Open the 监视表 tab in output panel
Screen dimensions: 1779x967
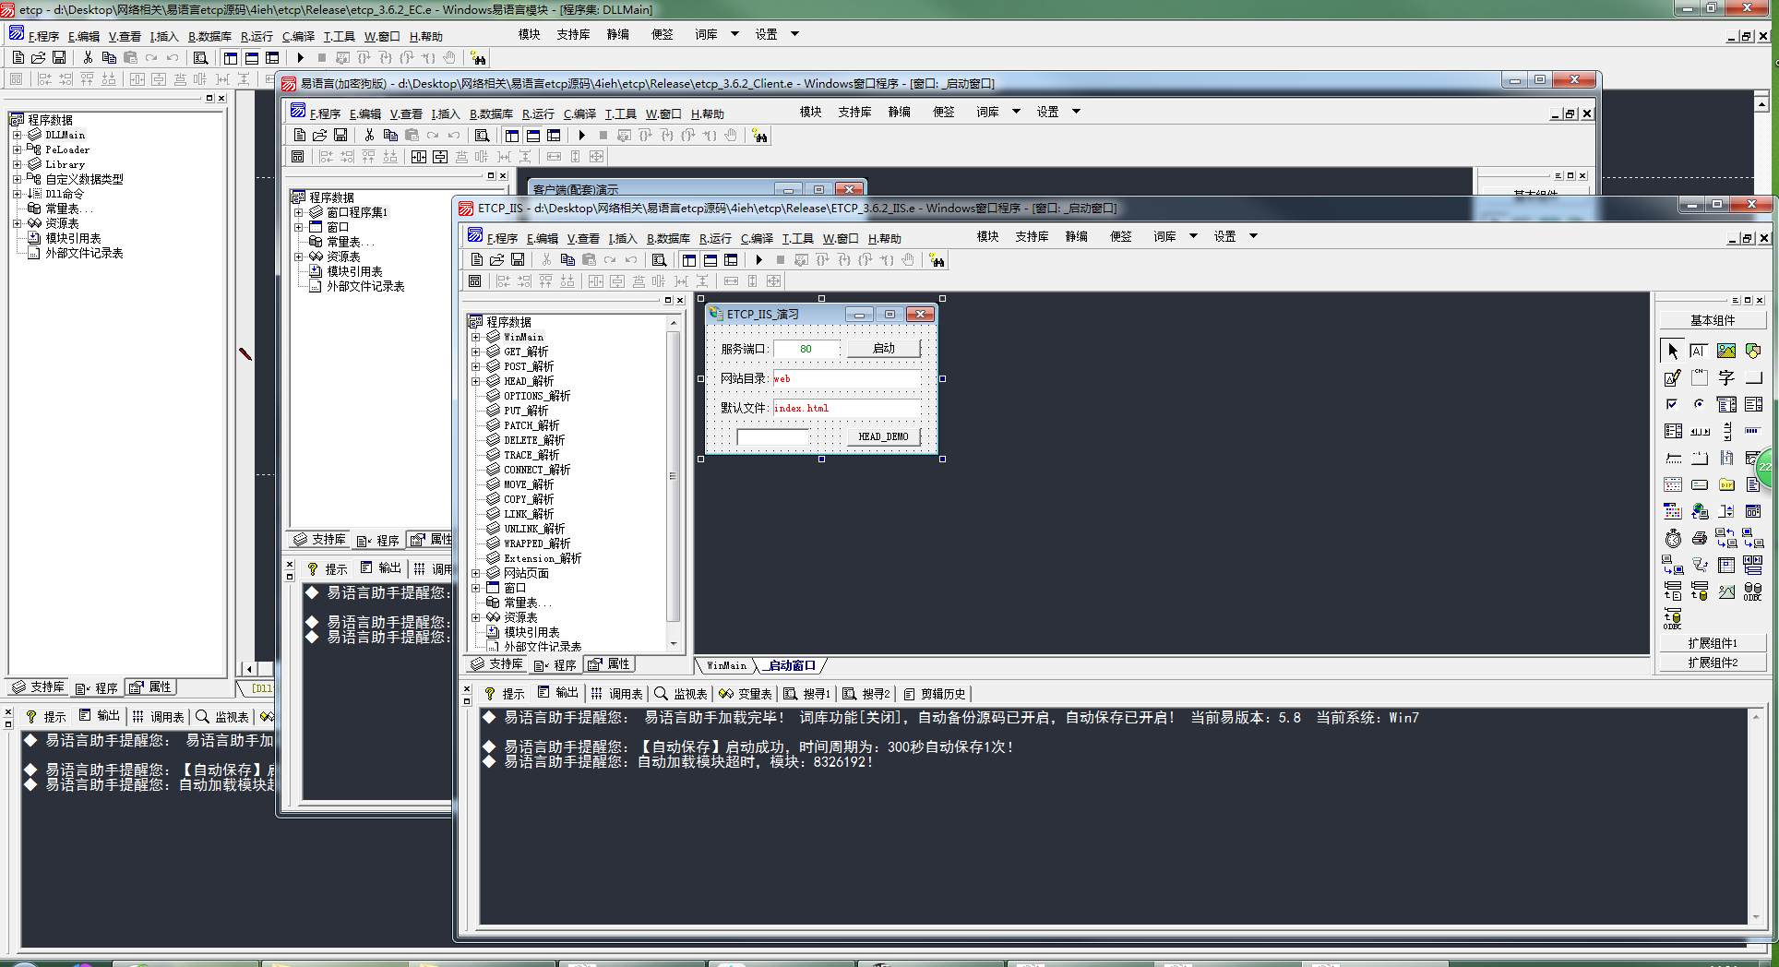(681, 694)
